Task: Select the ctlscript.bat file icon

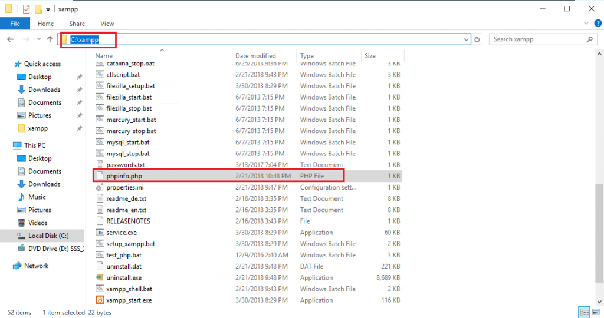Action: point(100,74)
